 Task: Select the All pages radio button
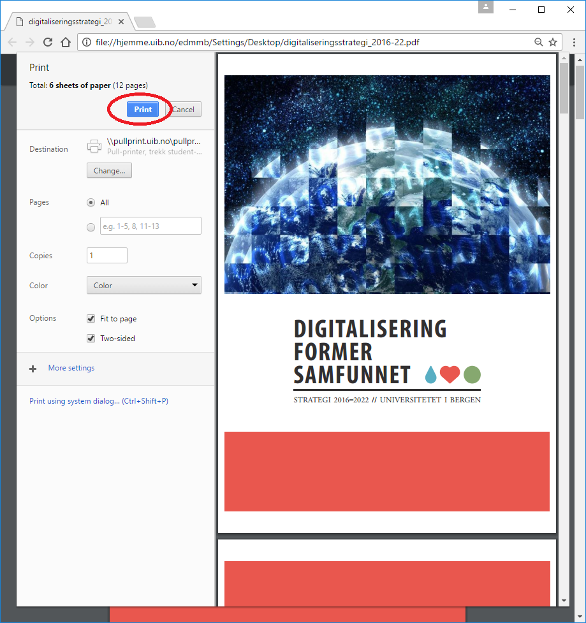click(91, 203)
